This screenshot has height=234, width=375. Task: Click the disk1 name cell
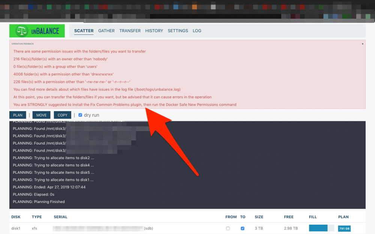[16, 228]
